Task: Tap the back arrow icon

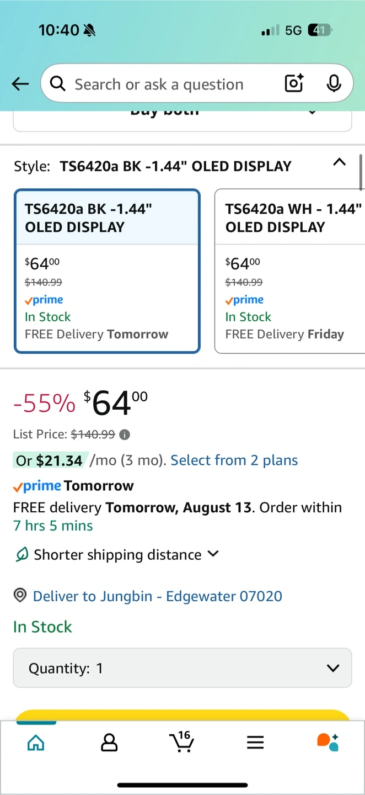Action: (20, 84)
